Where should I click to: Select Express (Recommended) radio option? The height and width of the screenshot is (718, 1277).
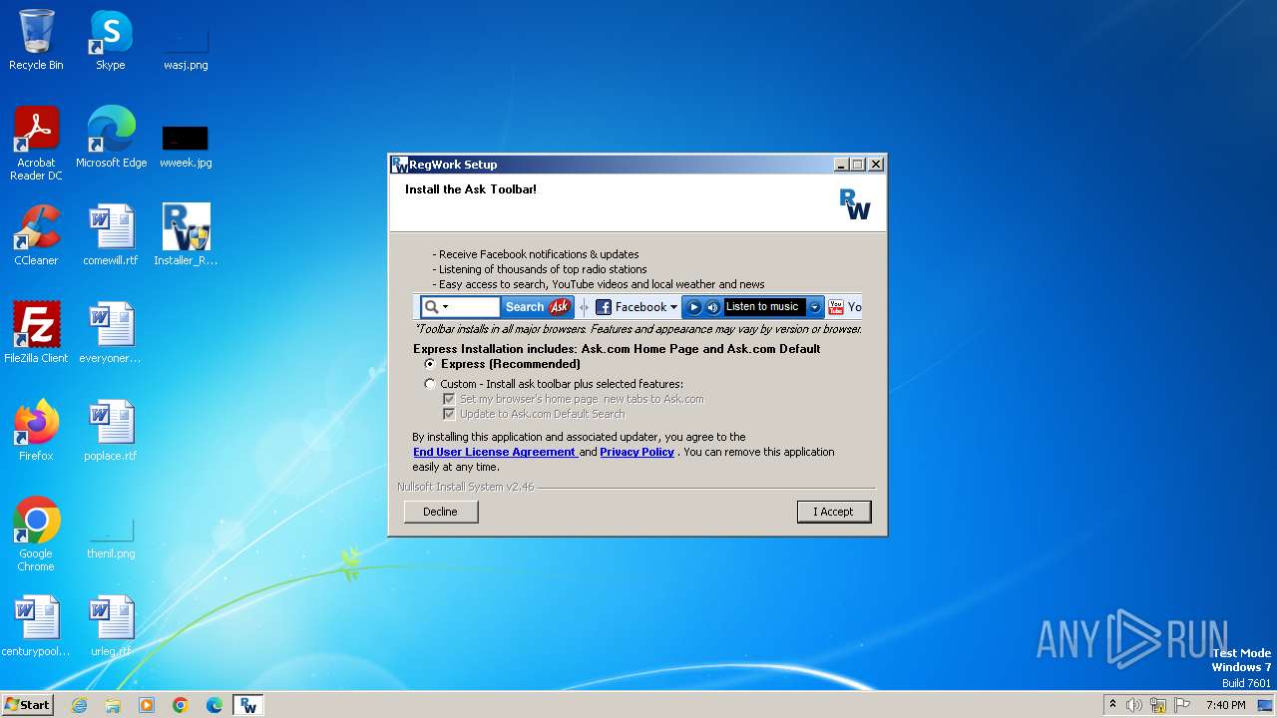430,364
